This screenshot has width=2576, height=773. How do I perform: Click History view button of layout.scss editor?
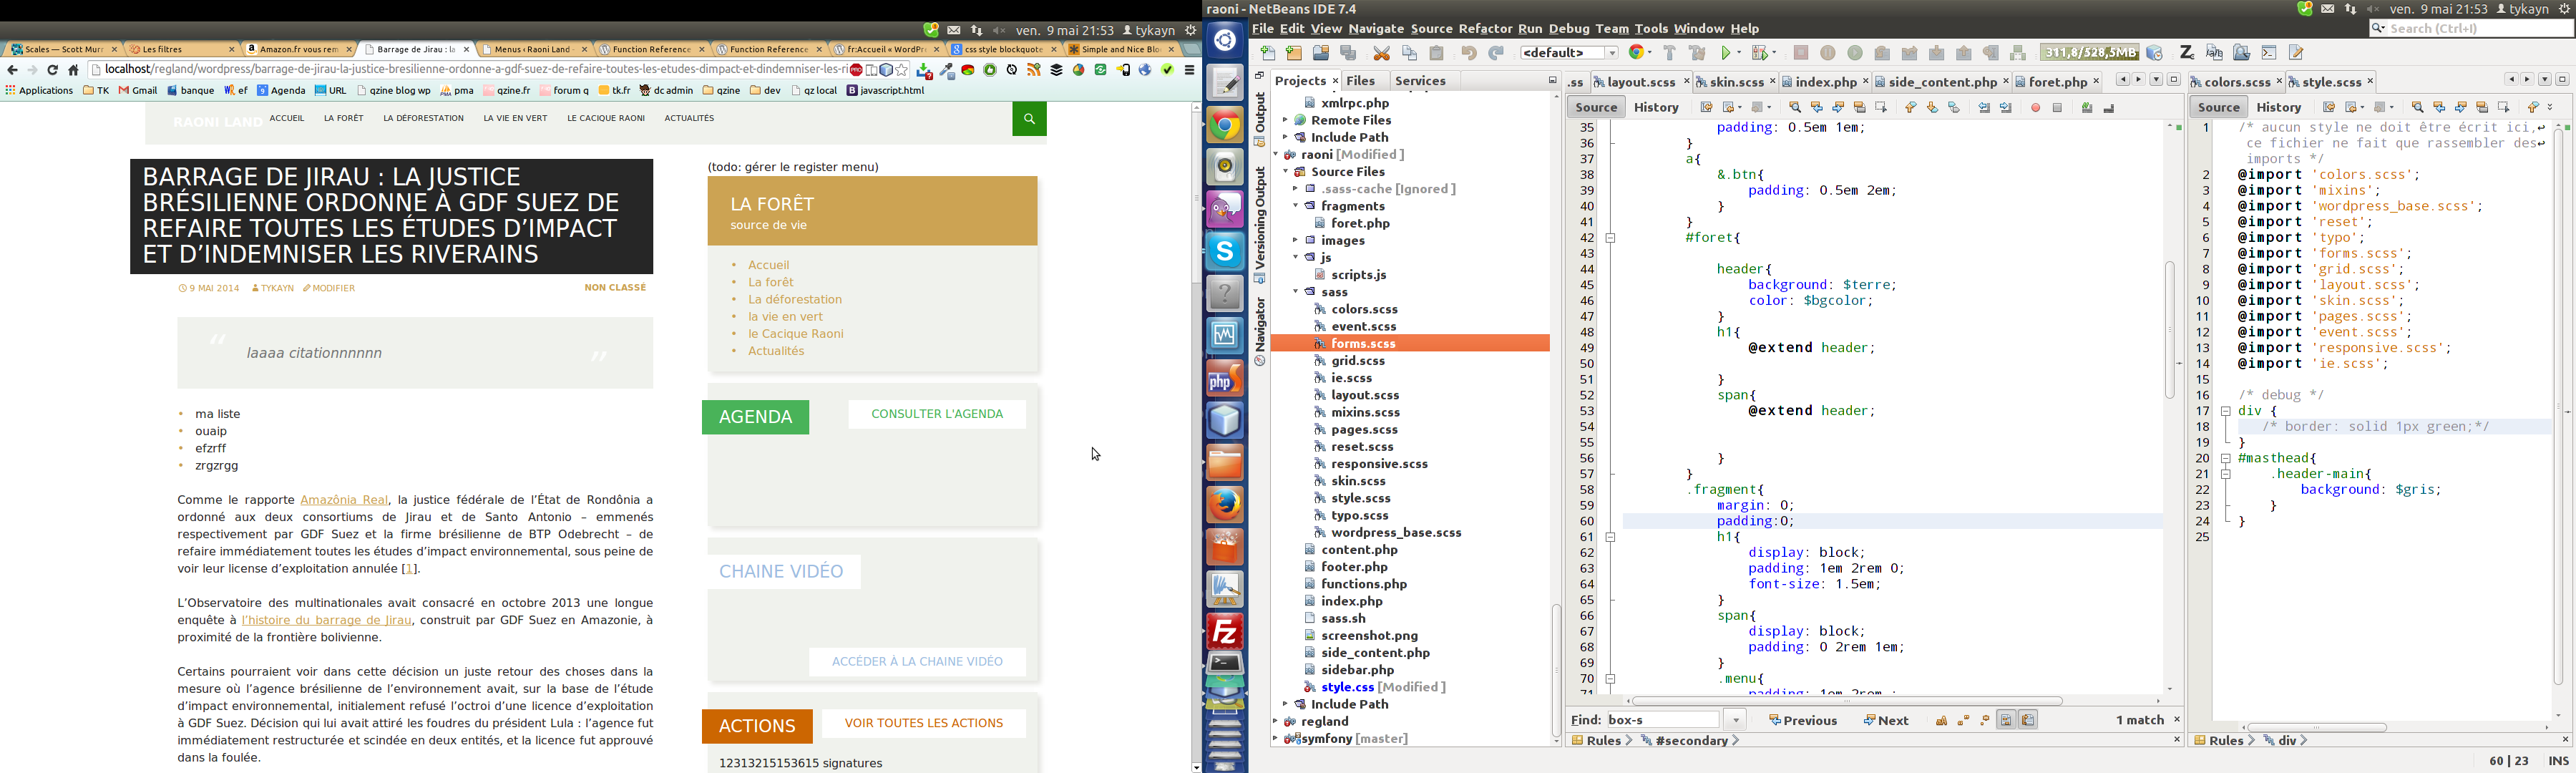1656,107
